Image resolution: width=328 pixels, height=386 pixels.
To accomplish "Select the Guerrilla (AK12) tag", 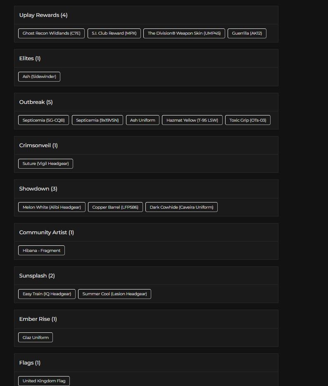I will click(247, 33).
